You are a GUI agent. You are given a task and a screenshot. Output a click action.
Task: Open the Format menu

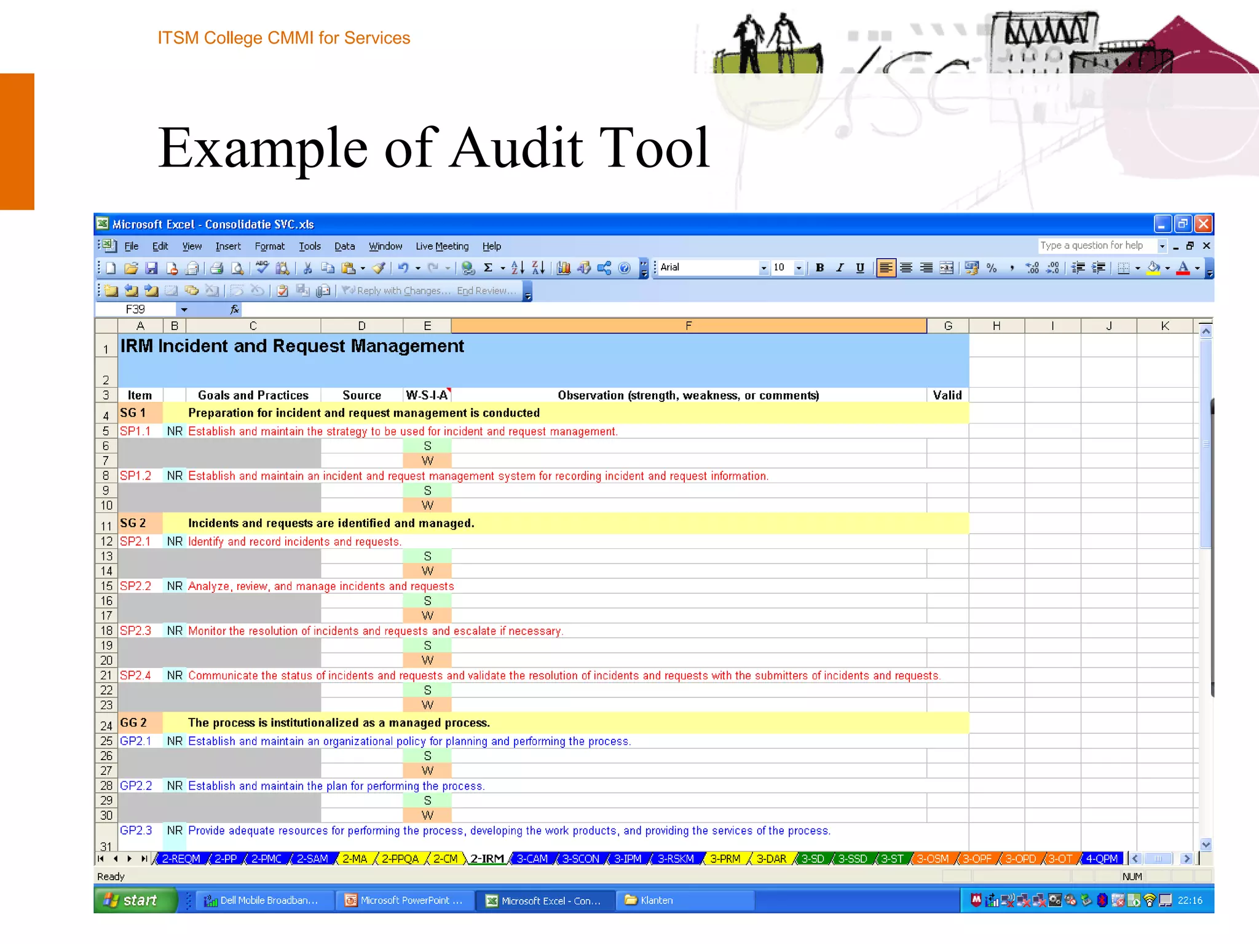coord(270,246)
